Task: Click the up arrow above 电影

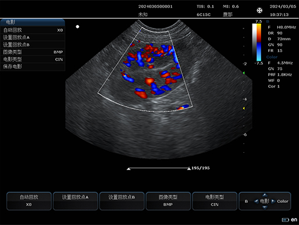Action: pos(265,195)
